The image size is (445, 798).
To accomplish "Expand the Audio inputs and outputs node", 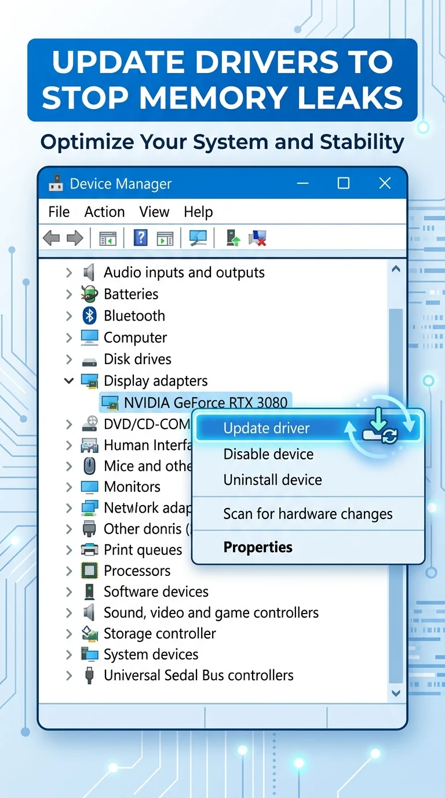I will [69, 272].
